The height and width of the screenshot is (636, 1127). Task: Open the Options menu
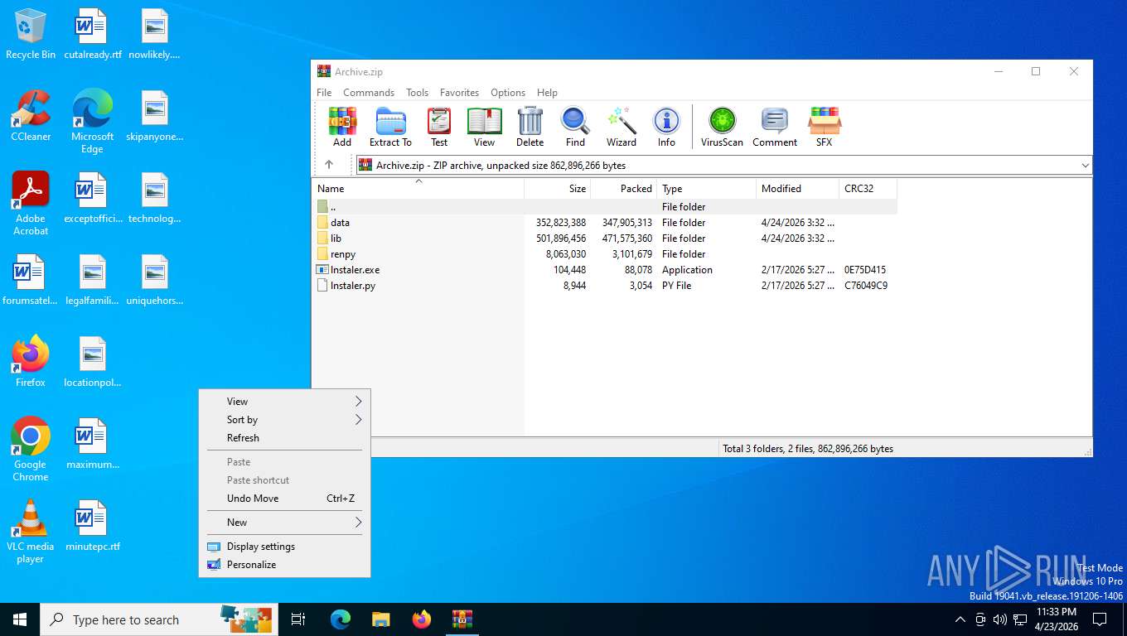[x=508, y=93]
